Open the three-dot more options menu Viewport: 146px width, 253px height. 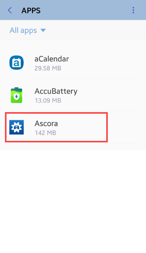coord(133,10)
